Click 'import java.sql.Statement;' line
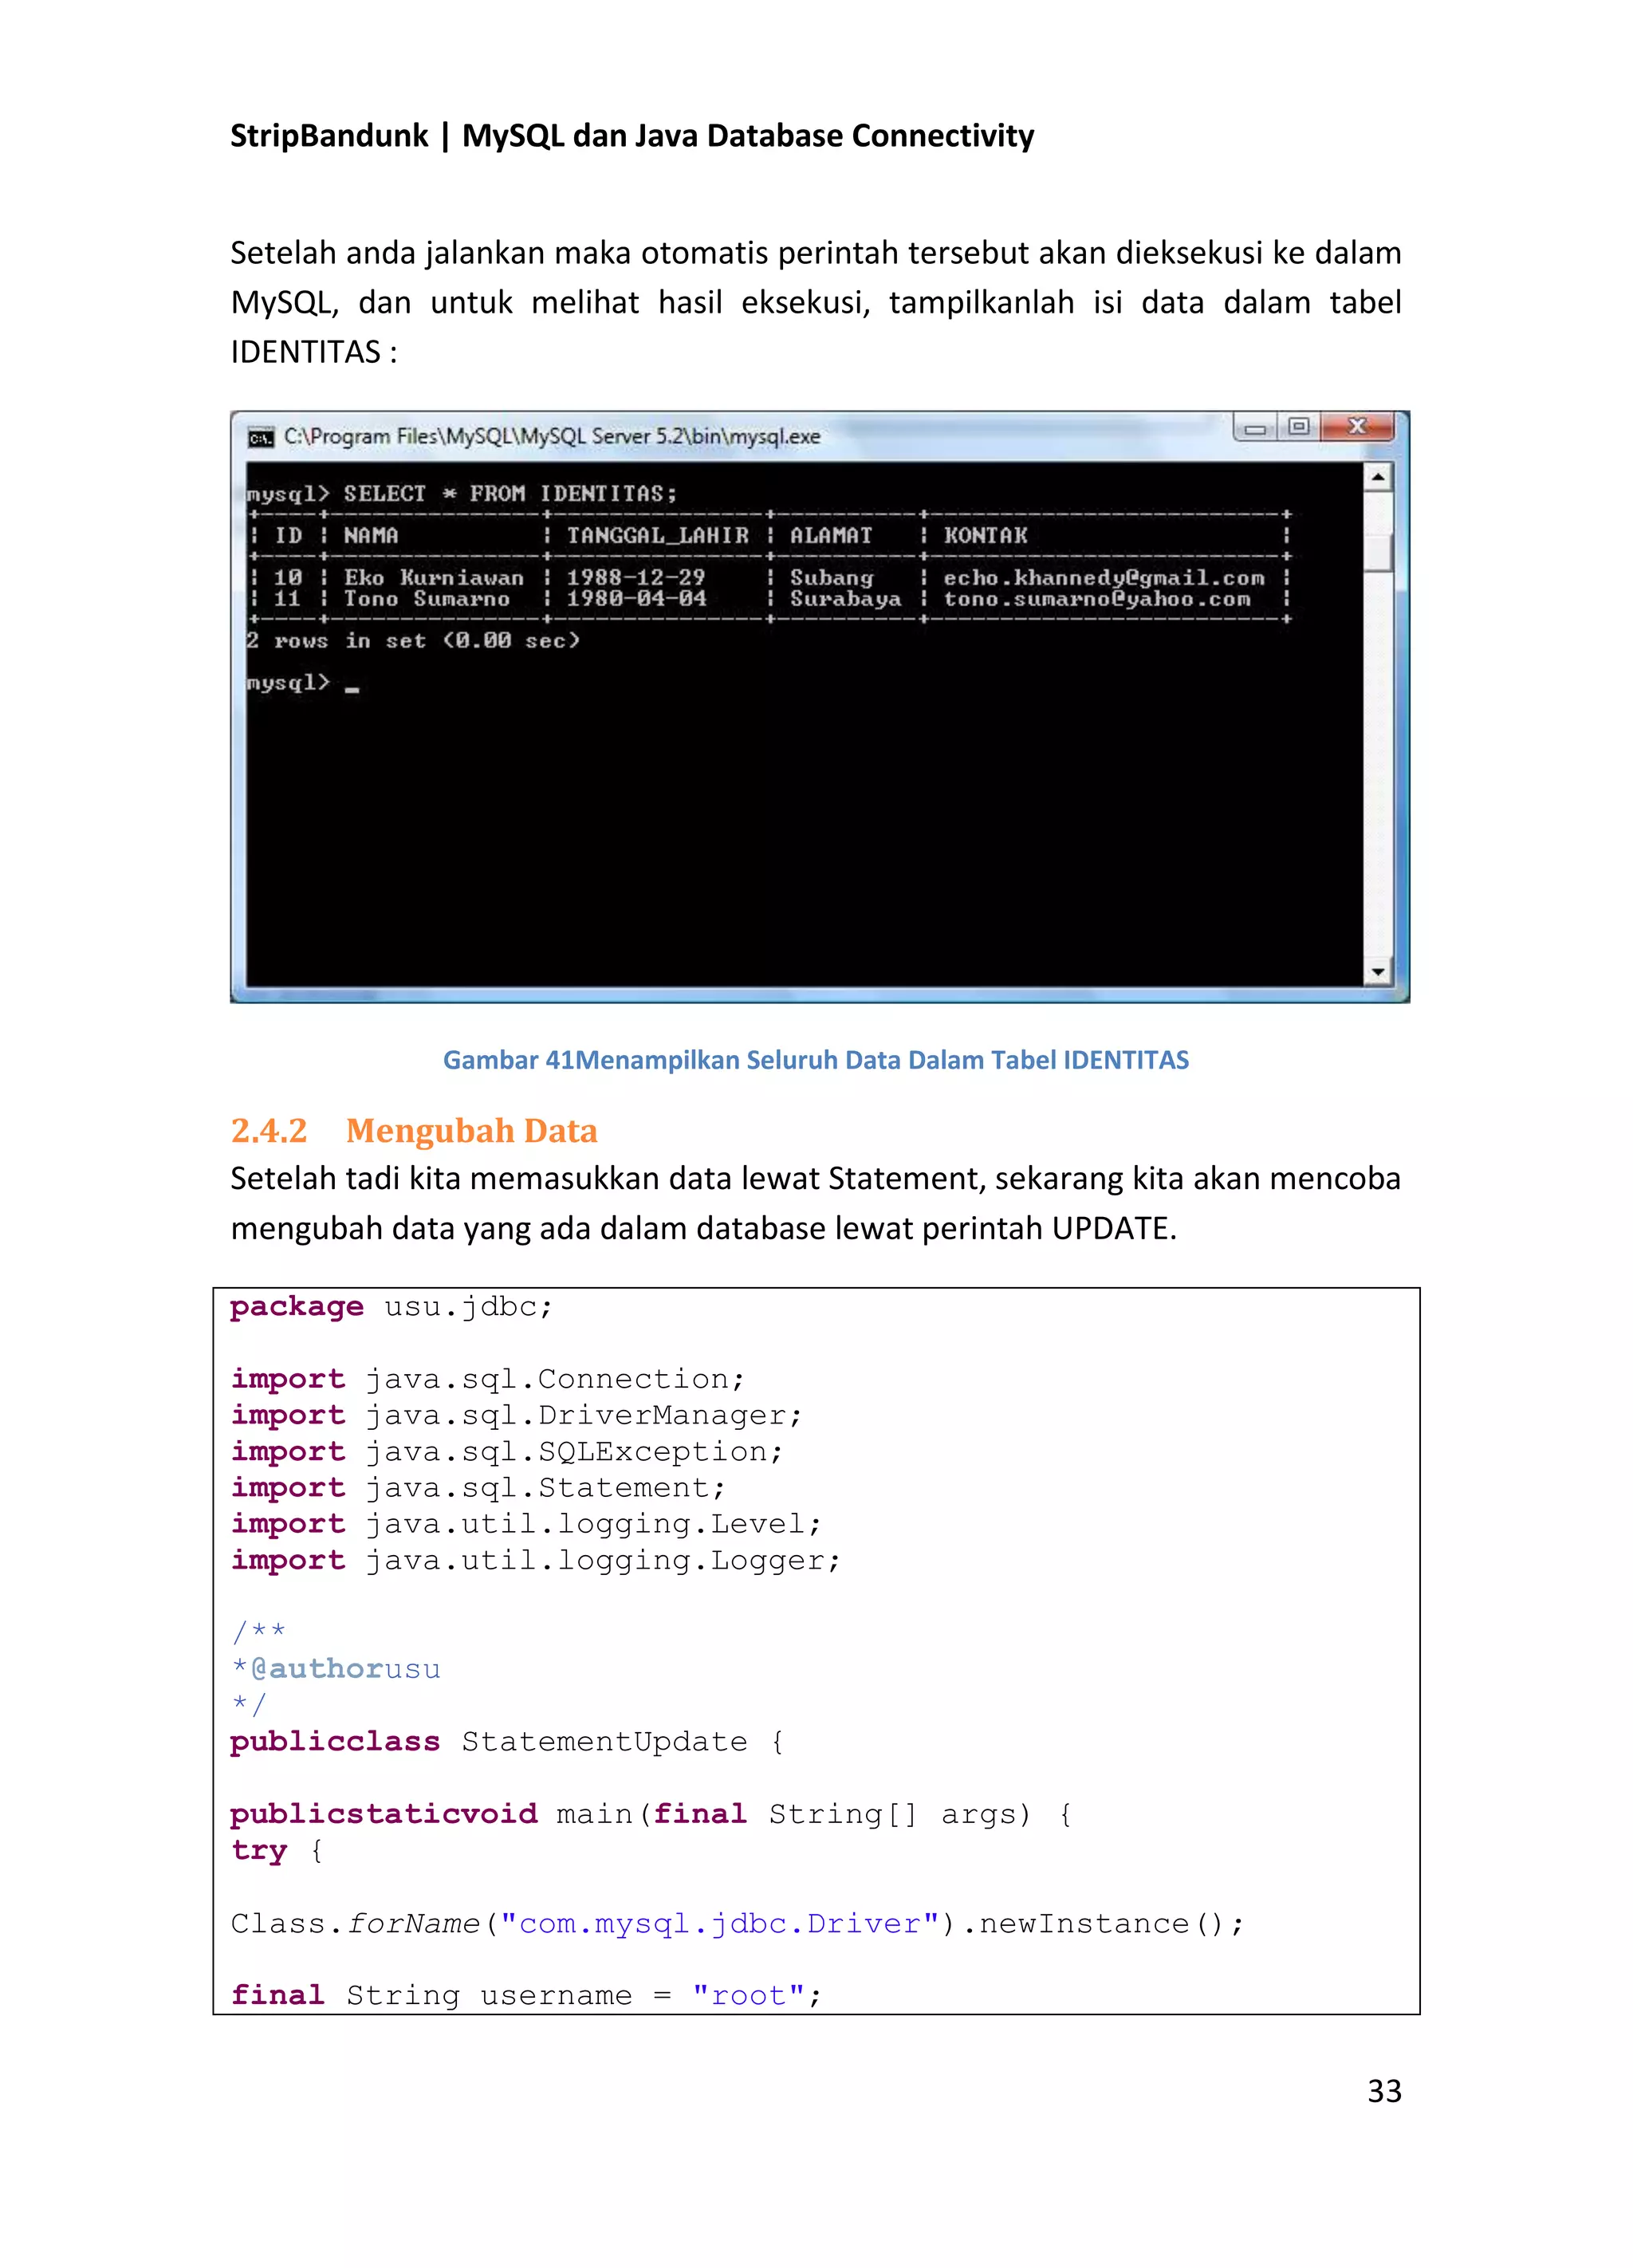The height and width of the screenshot is (2268, 1633). pyautogui.click(x=478, y=1488)
